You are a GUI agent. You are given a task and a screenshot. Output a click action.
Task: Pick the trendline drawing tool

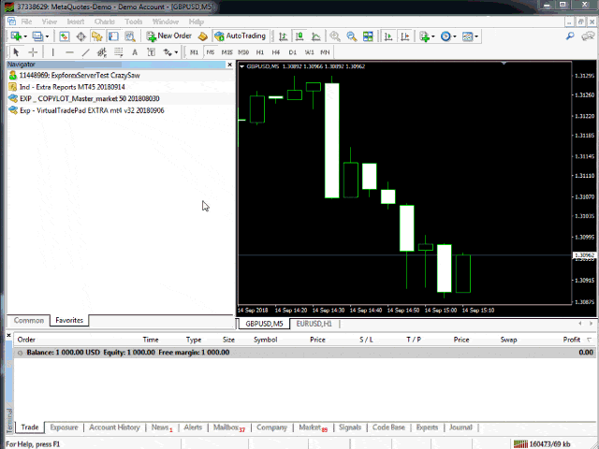[x=86, y=52]
